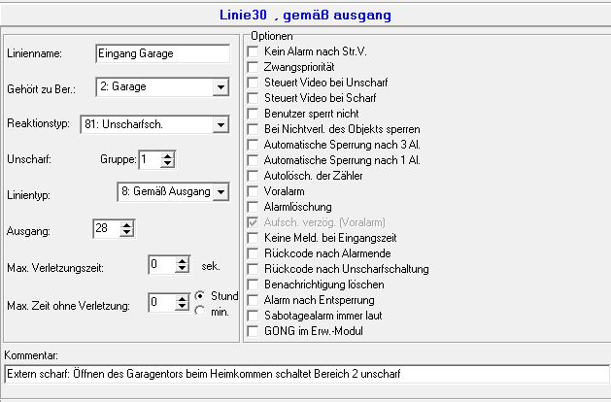Toggle the Zwangspriorität checkbox

[x=254, y=67]
